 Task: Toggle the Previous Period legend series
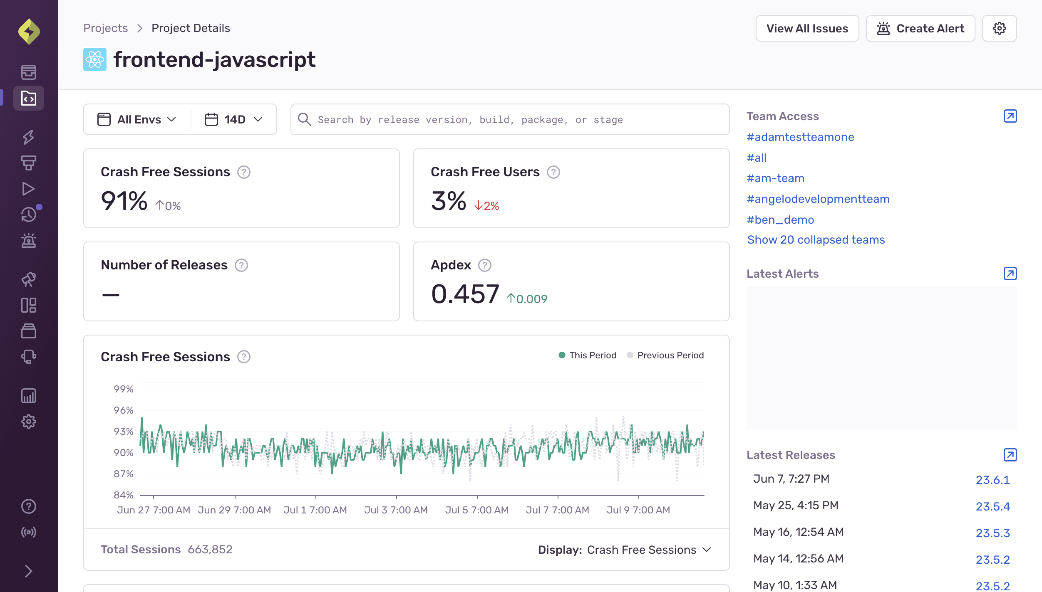click(x=665, y=355)
